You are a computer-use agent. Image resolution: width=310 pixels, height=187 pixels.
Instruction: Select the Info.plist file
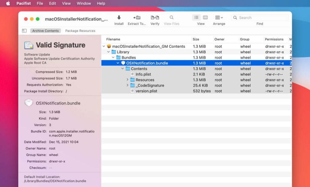tap(142, 74)
